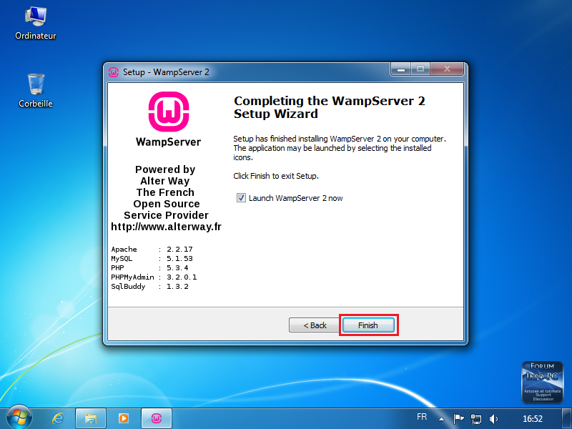
Task: Click the 'Setup - WampServer 2' window title
Action: [x=166, y=72]
